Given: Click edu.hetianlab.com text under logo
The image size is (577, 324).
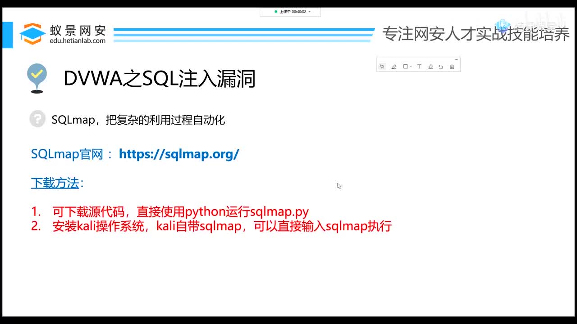Looking at the screenshot, I should tap(78, 41).
